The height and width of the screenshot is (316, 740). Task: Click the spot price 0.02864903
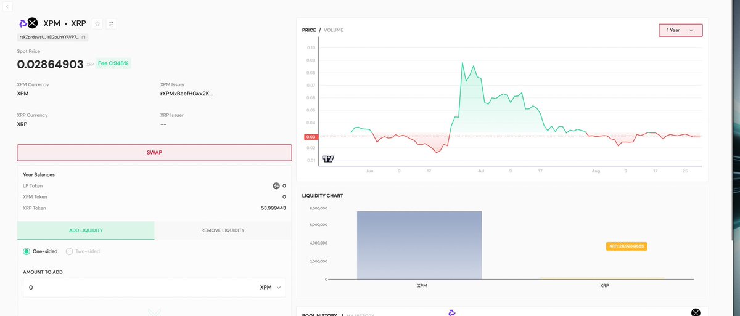(50, 63)
